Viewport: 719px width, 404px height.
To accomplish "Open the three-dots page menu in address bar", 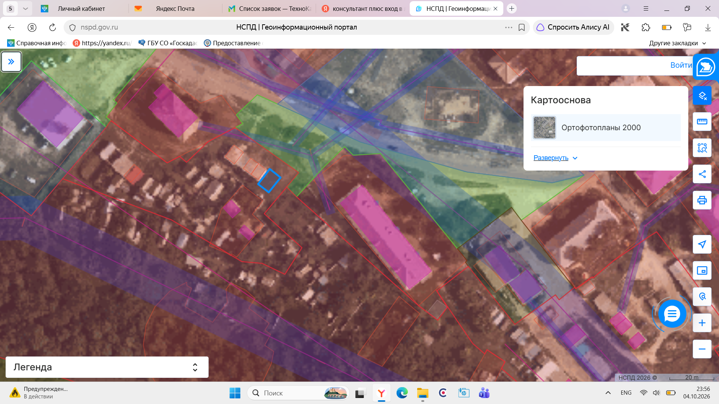I will pos(508,27).
